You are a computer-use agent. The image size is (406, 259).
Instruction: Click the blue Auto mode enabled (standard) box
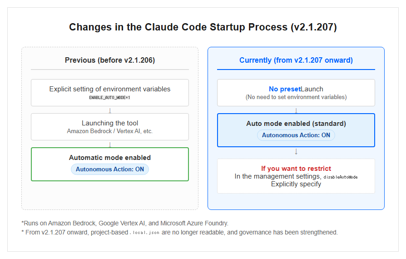pos(296,130)
